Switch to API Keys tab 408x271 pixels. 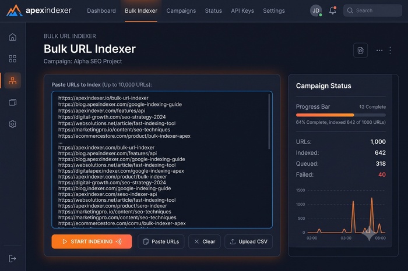[242, 10]
